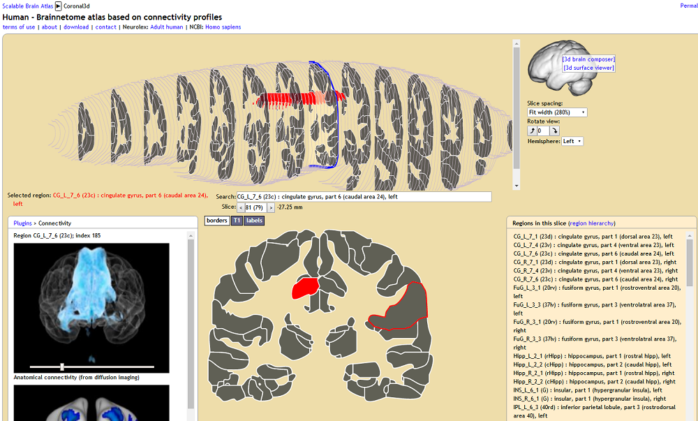Click the region Search input field

364,197
